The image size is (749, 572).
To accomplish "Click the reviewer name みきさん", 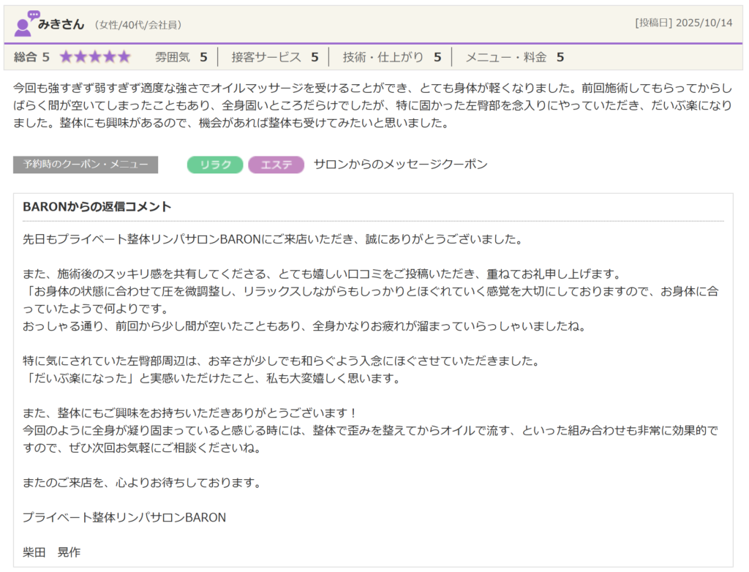I will point(61,24).
